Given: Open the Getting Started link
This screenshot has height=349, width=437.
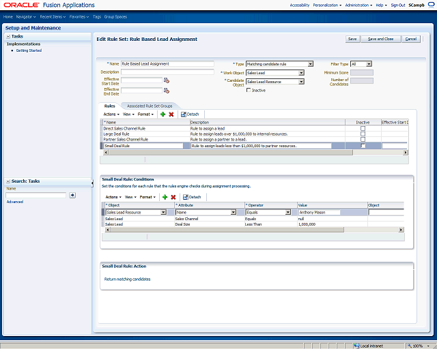Looking at the screenshot, I should pos(29,50).
